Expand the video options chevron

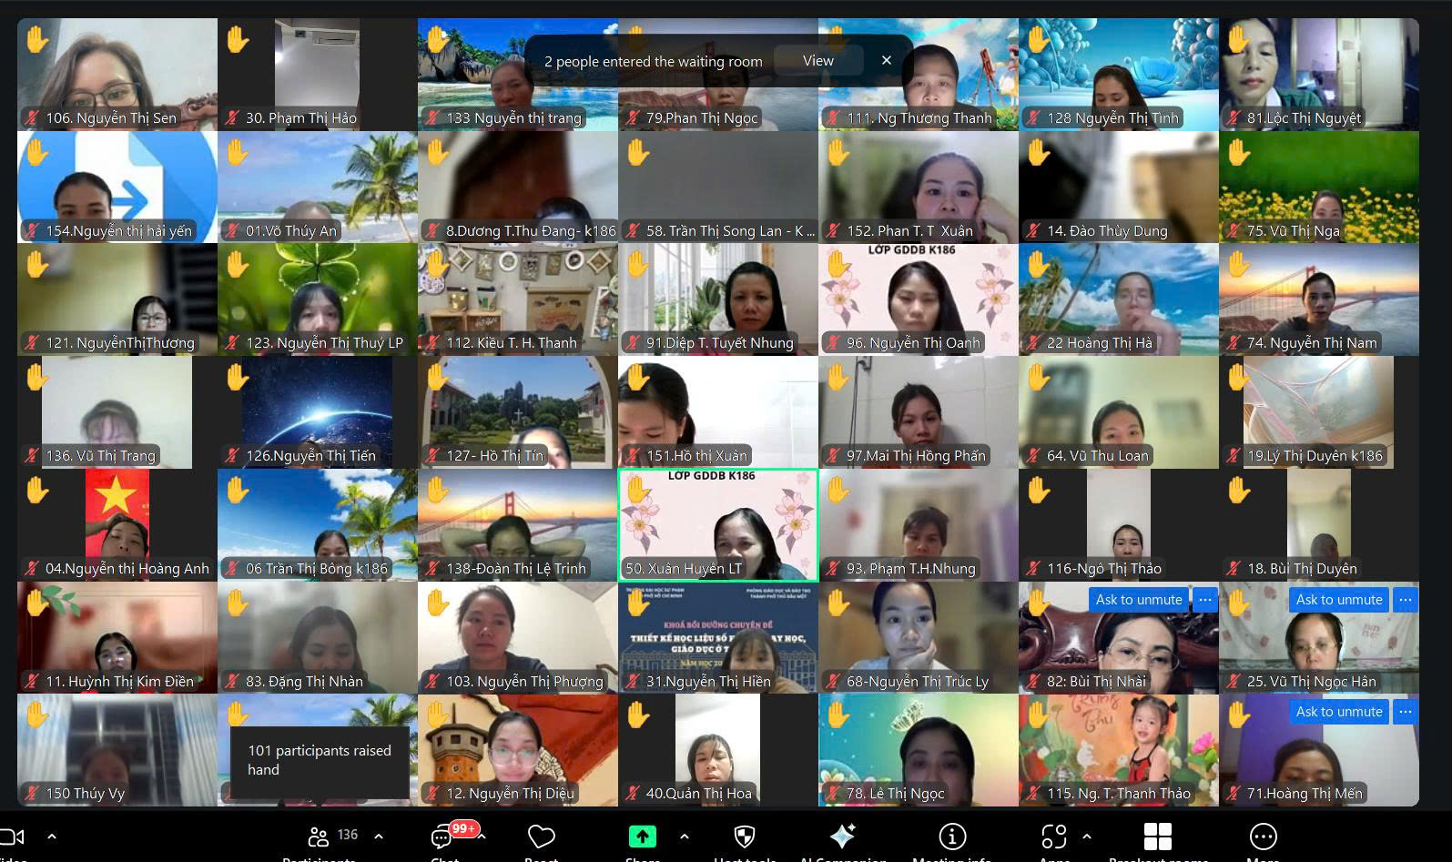52,836
